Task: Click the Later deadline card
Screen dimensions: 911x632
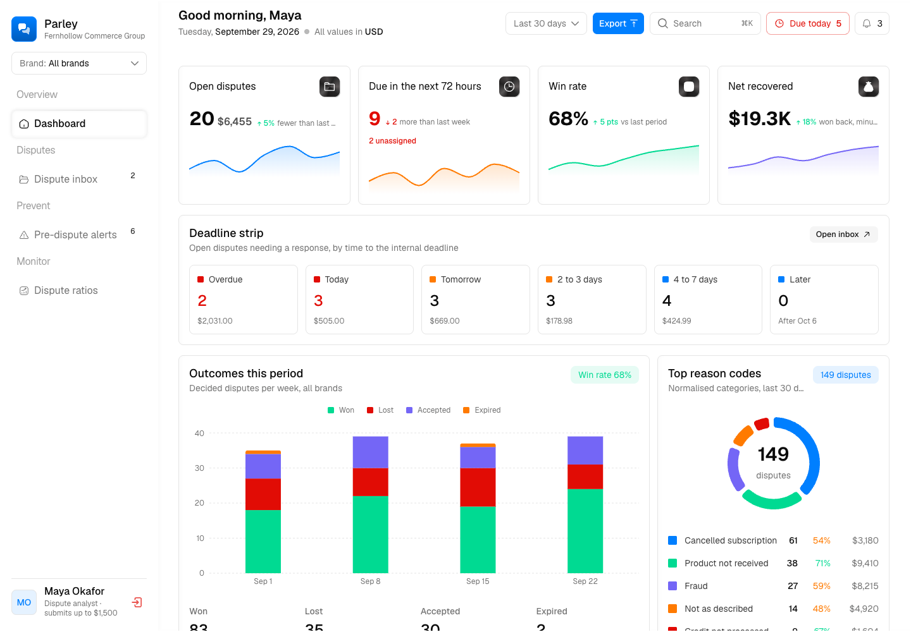Action: tap(824, 300)
